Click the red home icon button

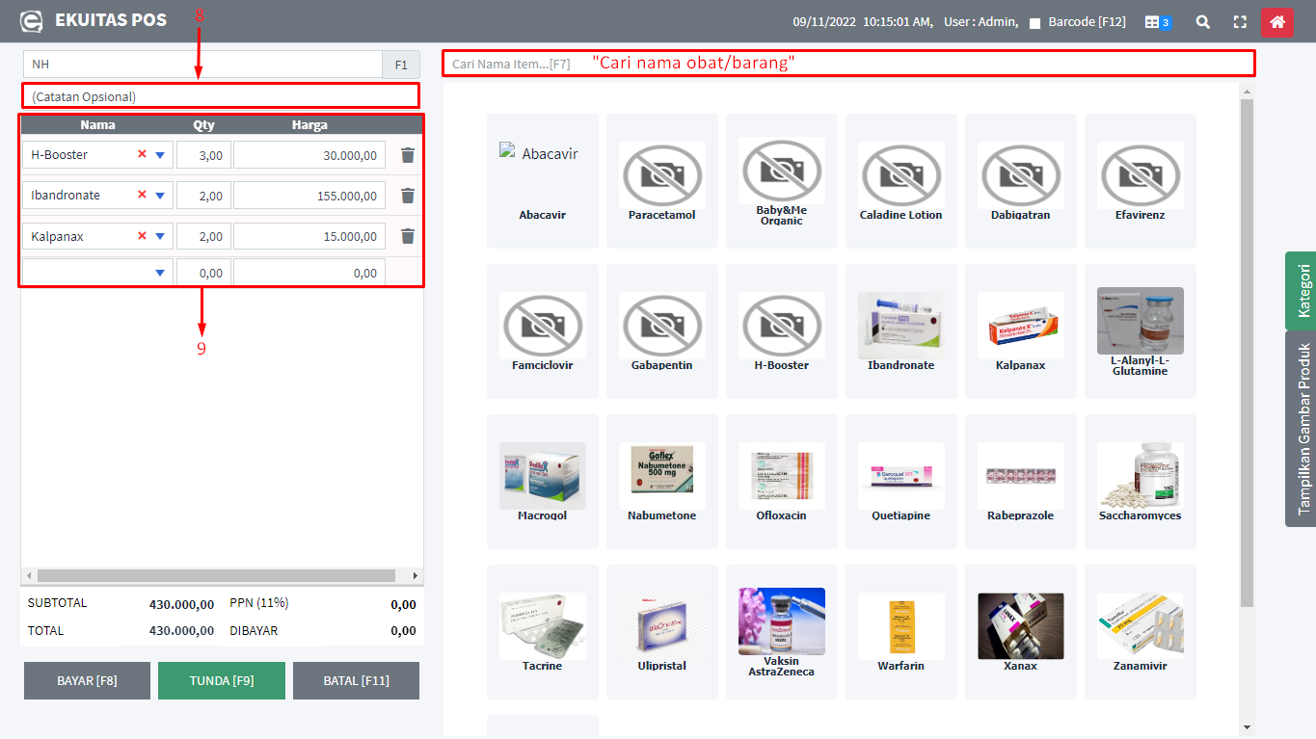click(1276, 21)
